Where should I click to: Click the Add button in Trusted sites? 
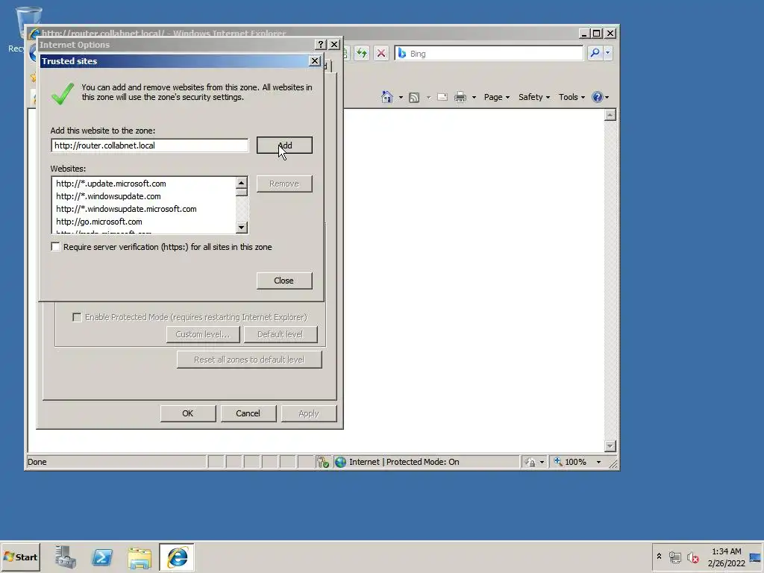(x=284, y=145)
